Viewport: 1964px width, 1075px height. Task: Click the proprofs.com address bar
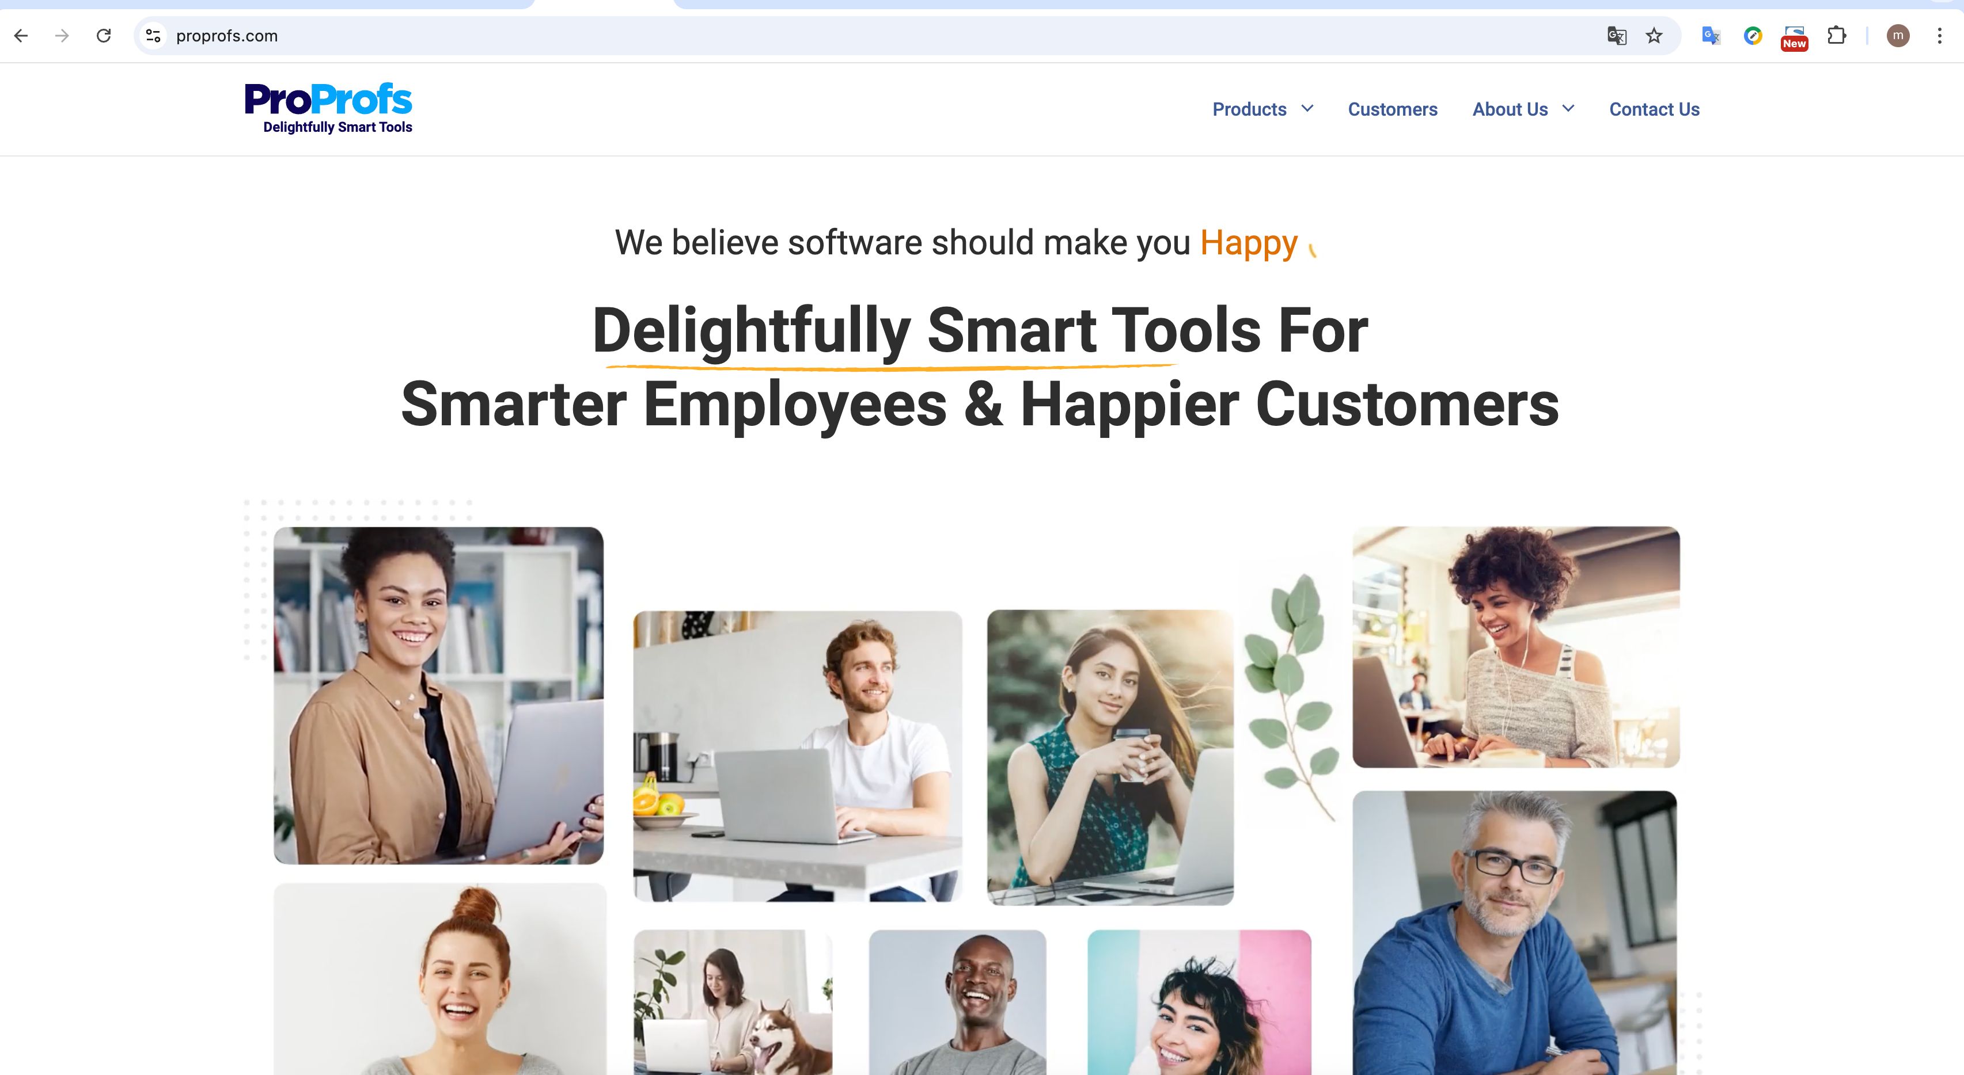(877, 36)
